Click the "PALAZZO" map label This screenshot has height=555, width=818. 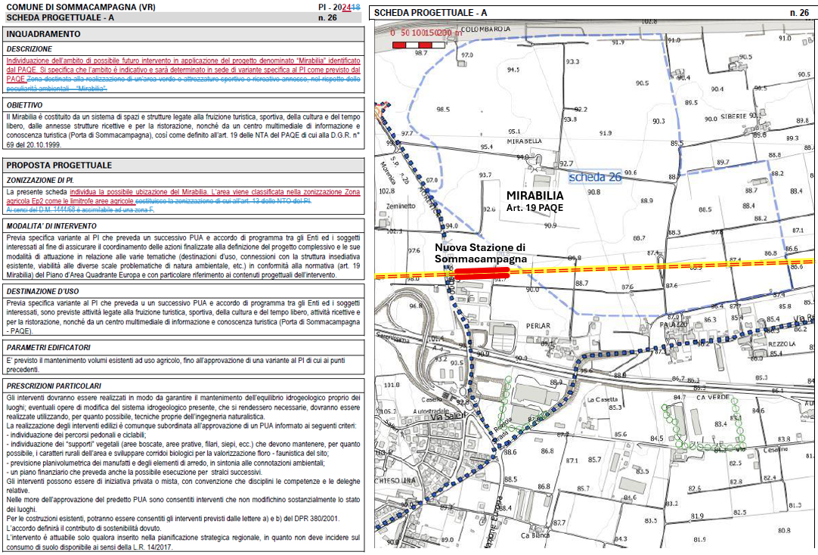pyautogui.click(x=674, y=324)
